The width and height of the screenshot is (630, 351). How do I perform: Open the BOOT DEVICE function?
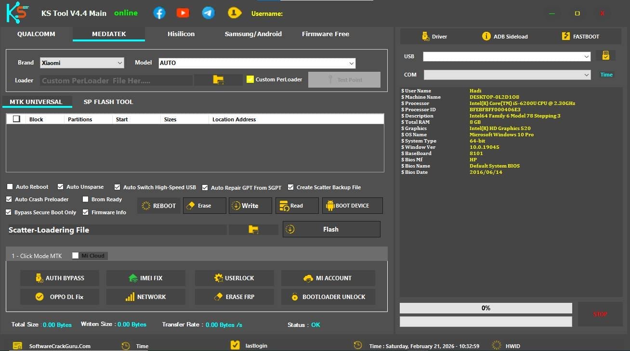352,206
